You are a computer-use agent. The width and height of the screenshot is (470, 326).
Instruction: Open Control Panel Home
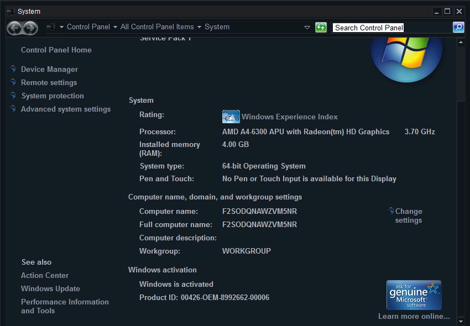(56, 50)
